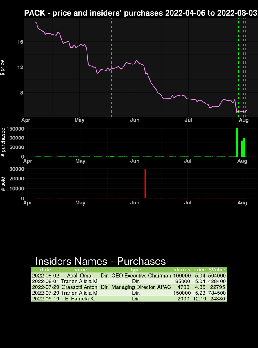Click the 'May' label under the price chart
Viewport: 258px width, 348px height.
(x=79, y=120)
